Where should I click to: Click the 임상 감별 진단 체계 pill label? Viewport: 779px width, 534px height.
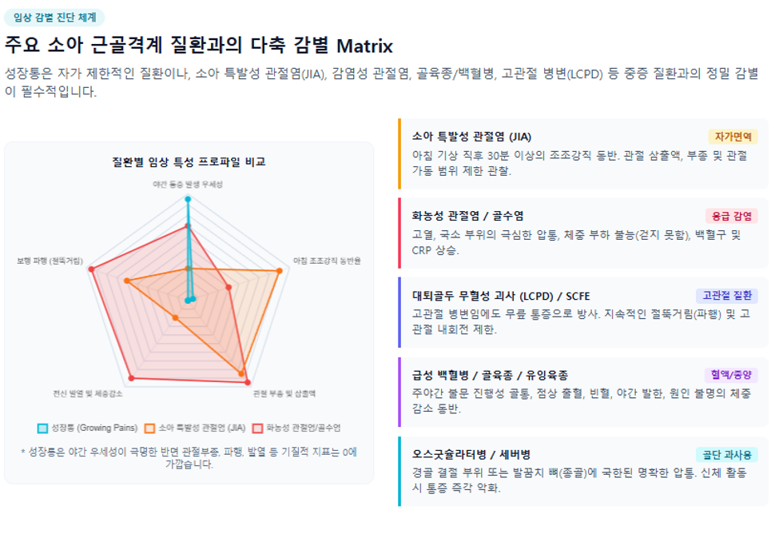click(54, 18)
